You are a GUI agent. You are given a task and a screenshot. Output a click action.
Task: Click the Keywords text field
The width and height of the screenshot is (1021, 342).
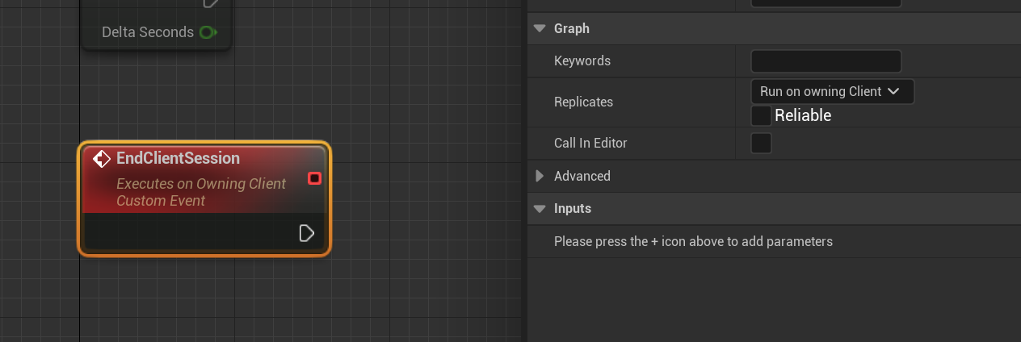pyautogui.click(x=826, y=60)
